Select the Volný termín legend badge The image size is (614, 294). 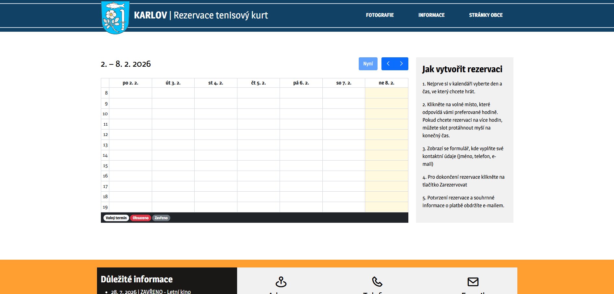[116, 218]
